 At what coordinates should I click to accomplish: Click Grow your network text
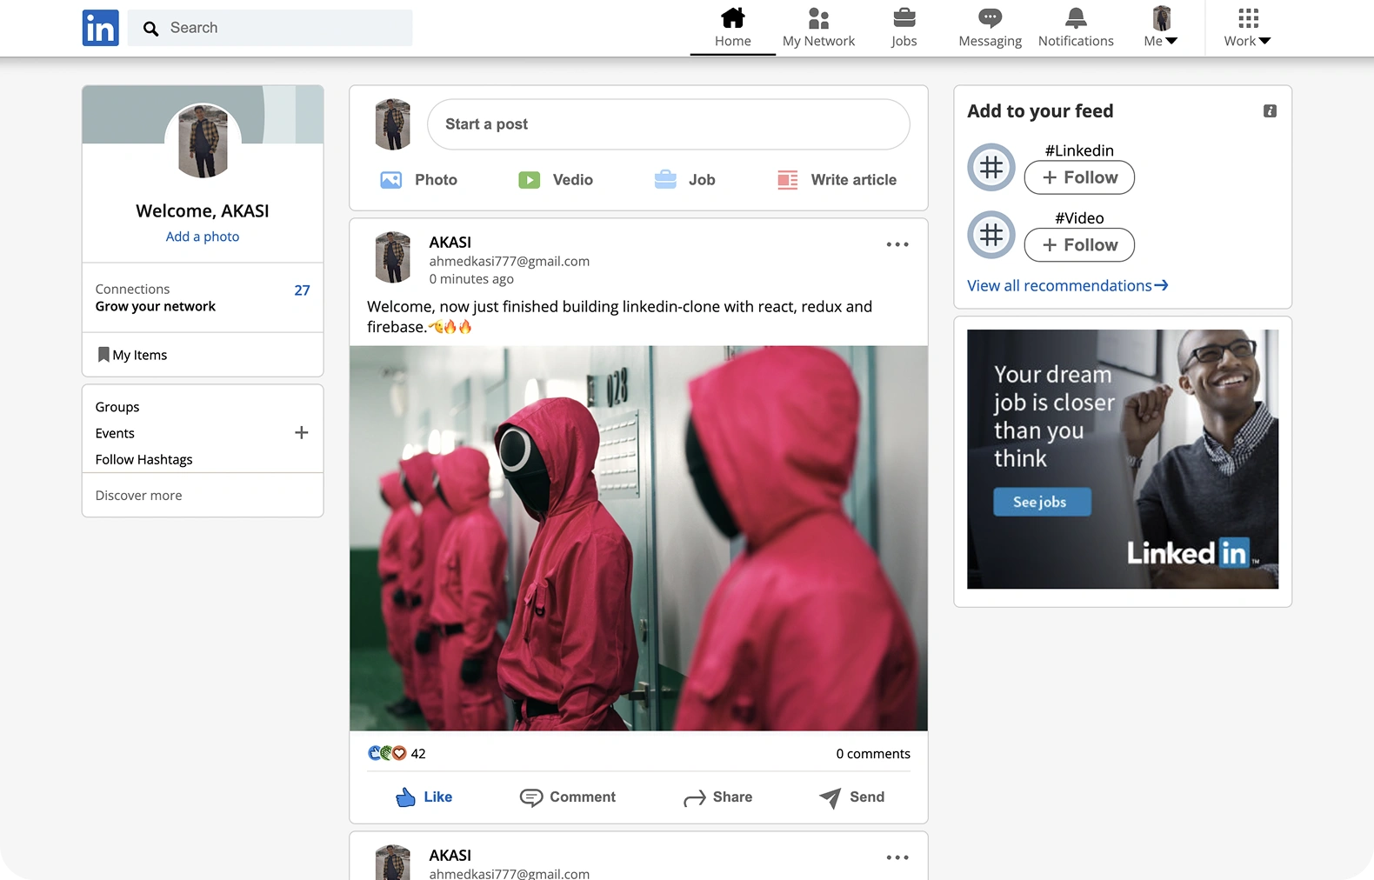[x=156, y=306]
